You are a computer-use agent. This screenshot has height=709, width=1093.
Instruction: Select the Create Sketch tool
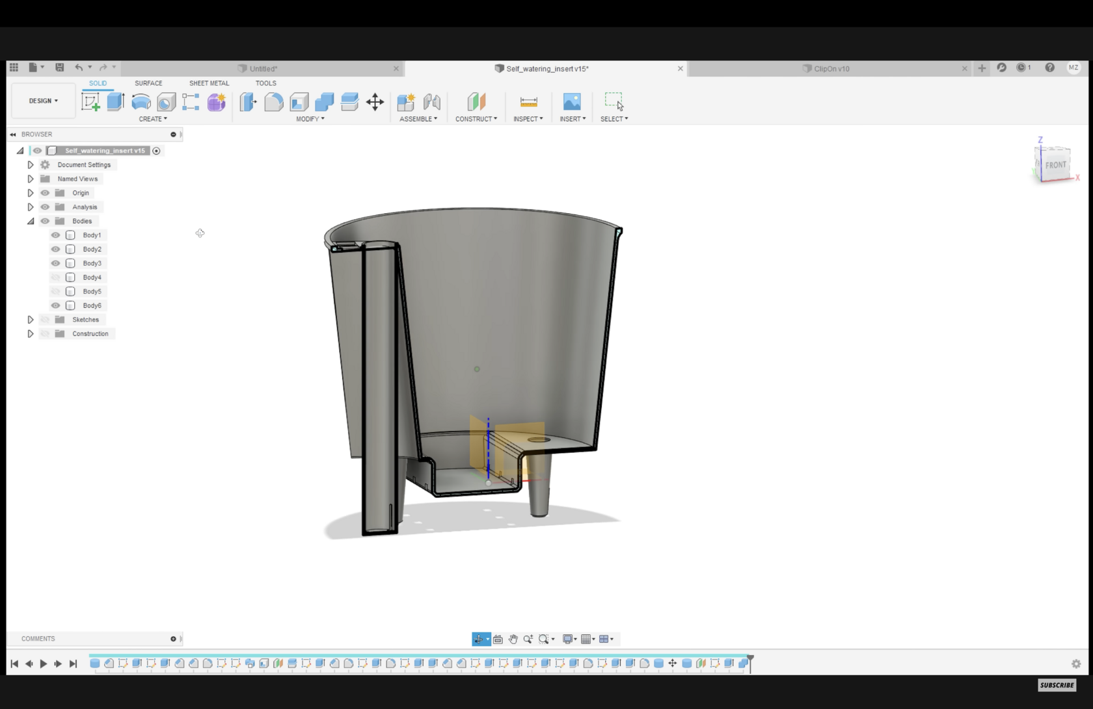(x=90, y=102)
